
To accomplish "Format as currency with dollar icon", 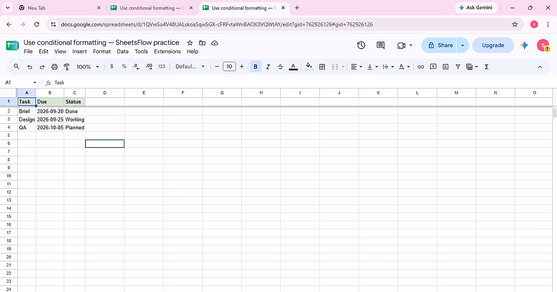I will click(x=112, y=67).
